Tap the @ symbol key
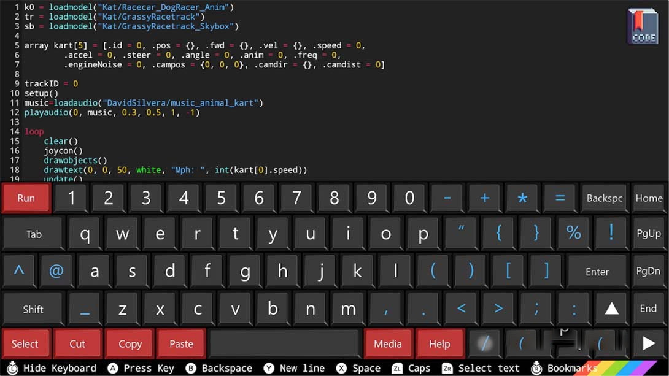 point(56,270)
